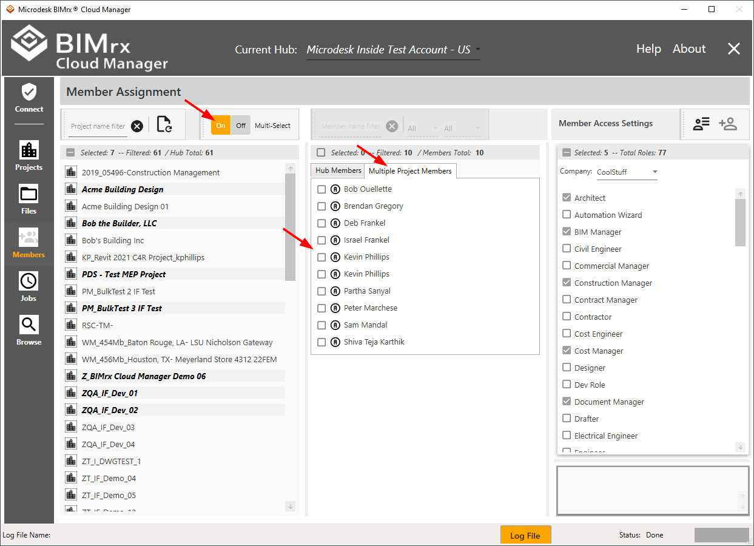Click the add member icon
Viewport: 754px width, 546px height.
(x=727, y=124)
